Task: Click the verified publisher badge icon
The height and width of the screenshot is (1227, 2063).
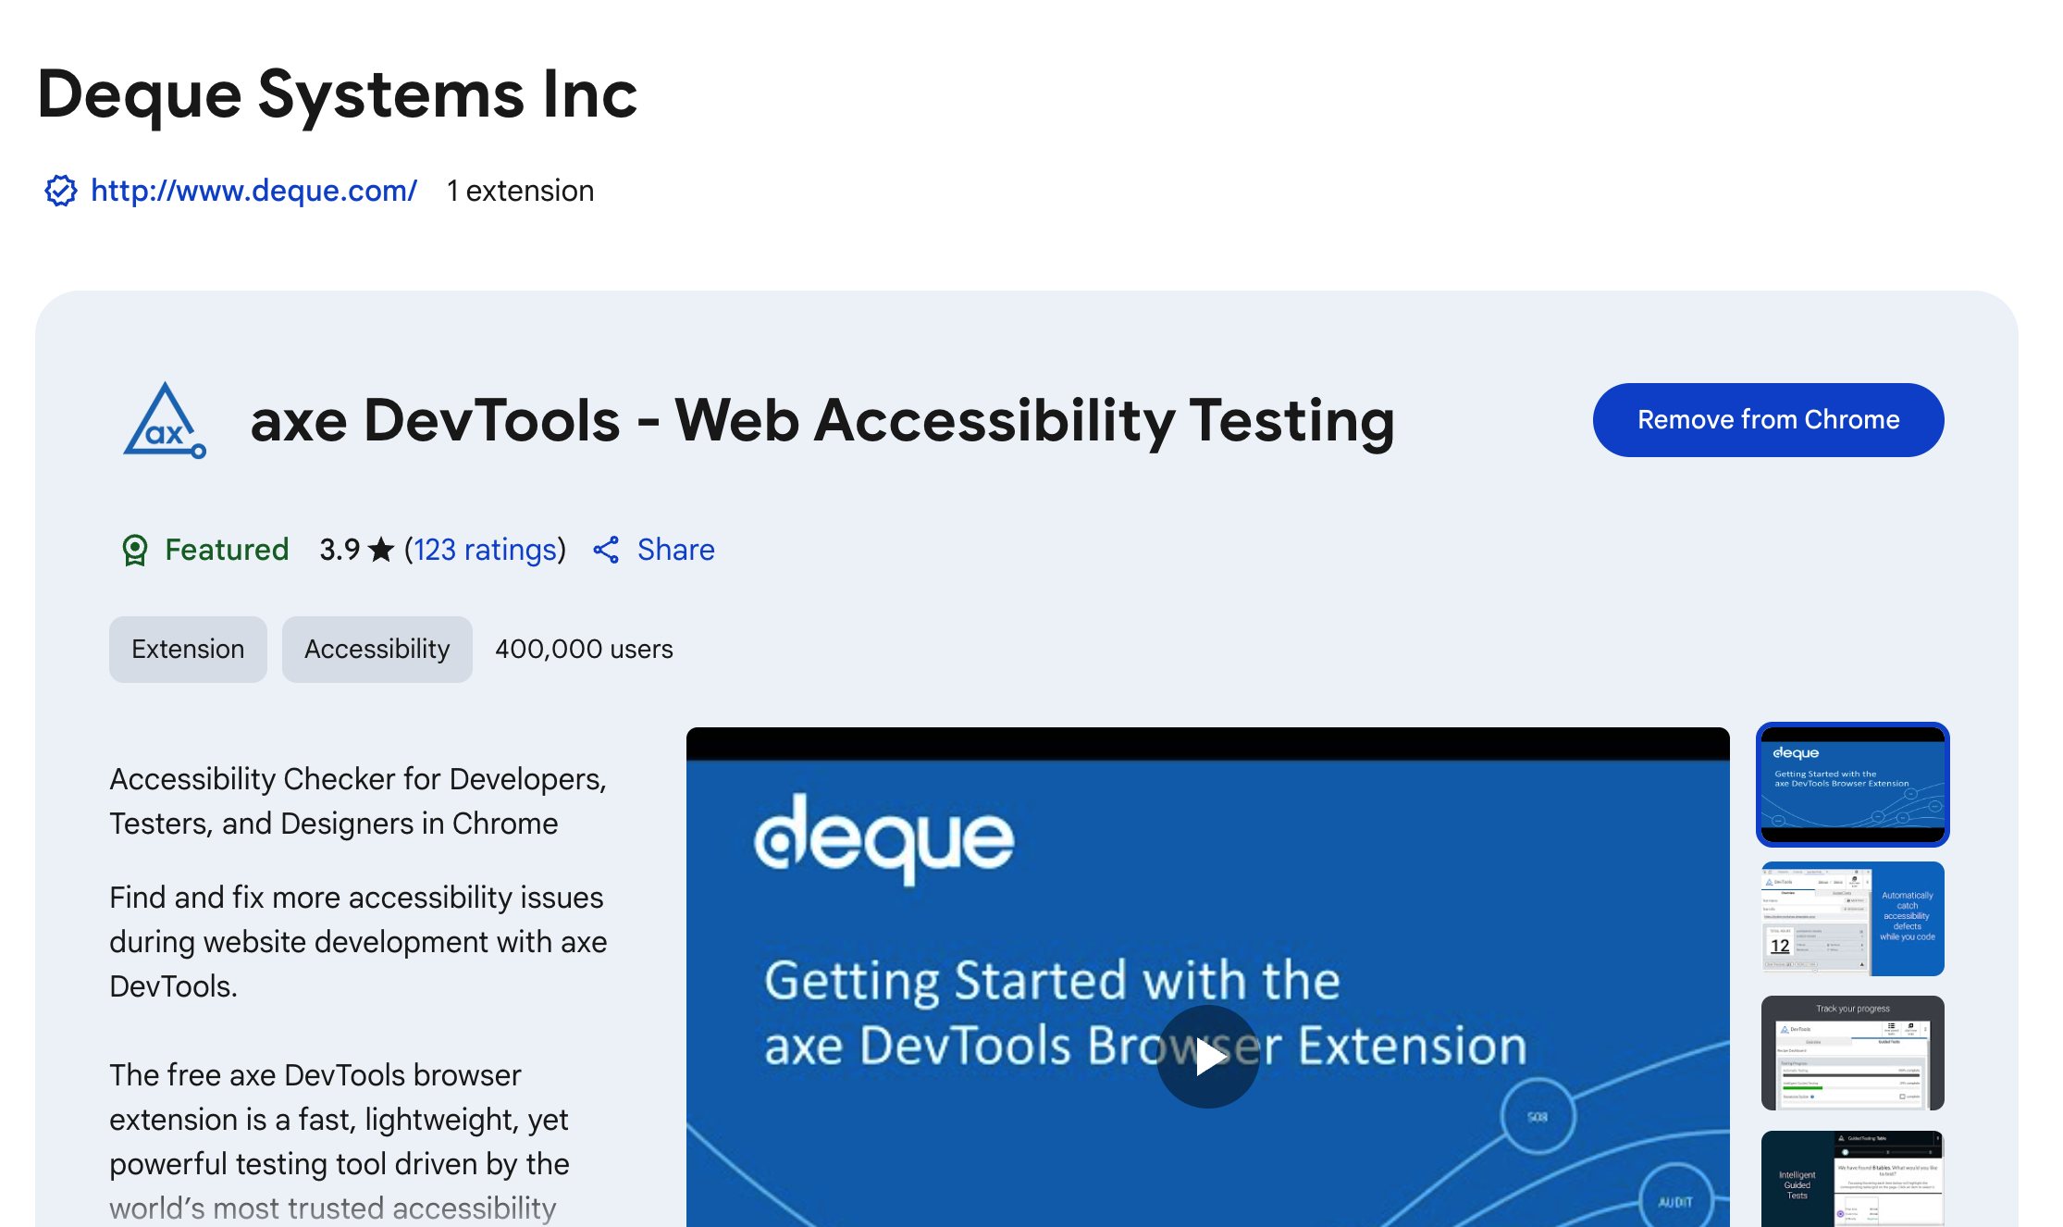Action: tap(59, 191)
